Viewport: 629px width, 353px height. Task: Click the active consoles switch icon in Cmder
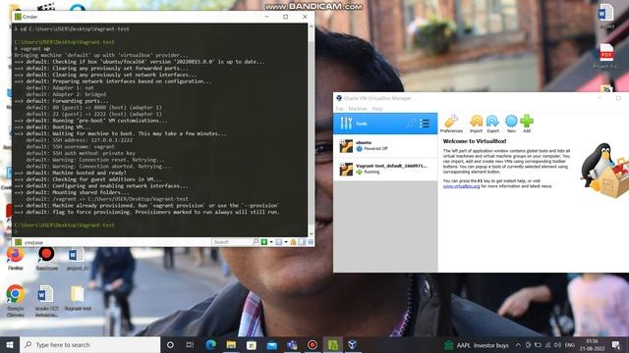pos(279,242)
